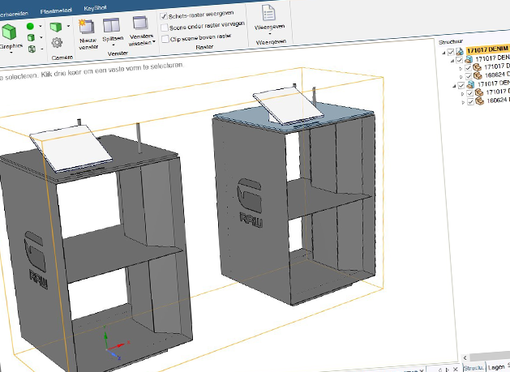510x372 pixels.
Task: Open the Voorbereiden ribbon tab
Action: coord(13,14)
